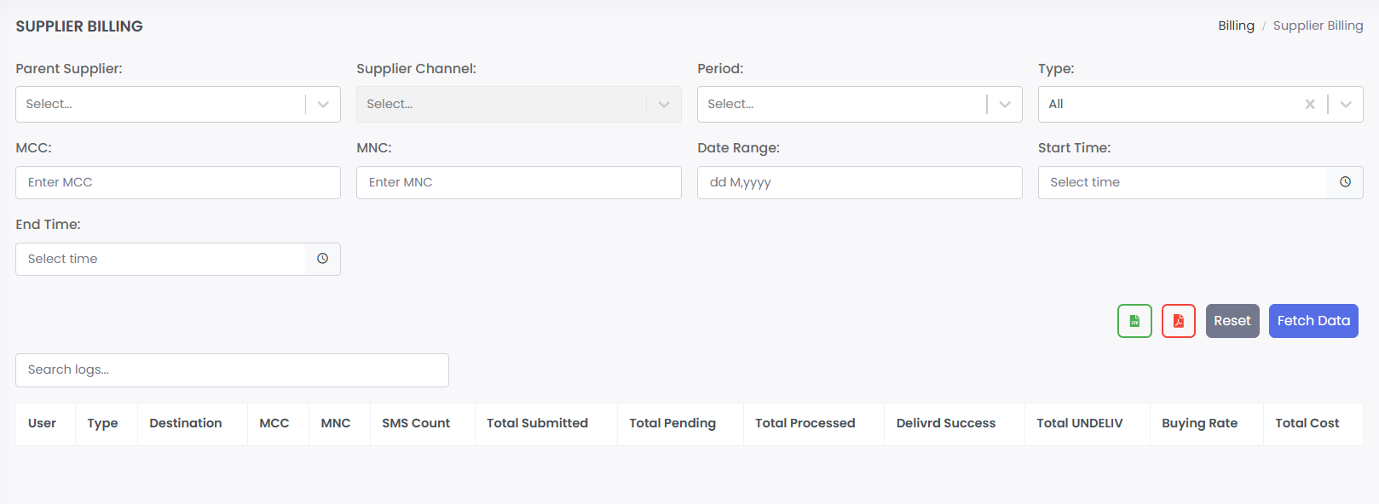Open the Period dropdown

click(x=1005, y=104)
